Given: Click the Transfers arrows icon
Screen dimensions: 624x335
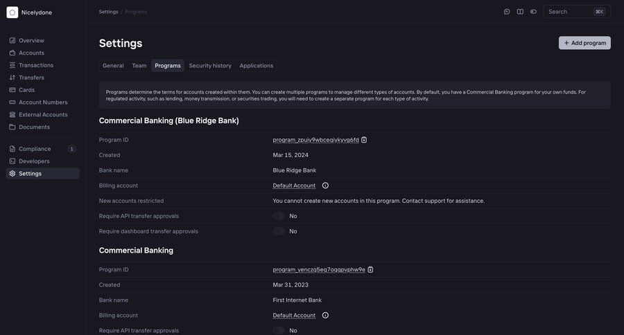Looking at the screenshot, I should [12, 78].
